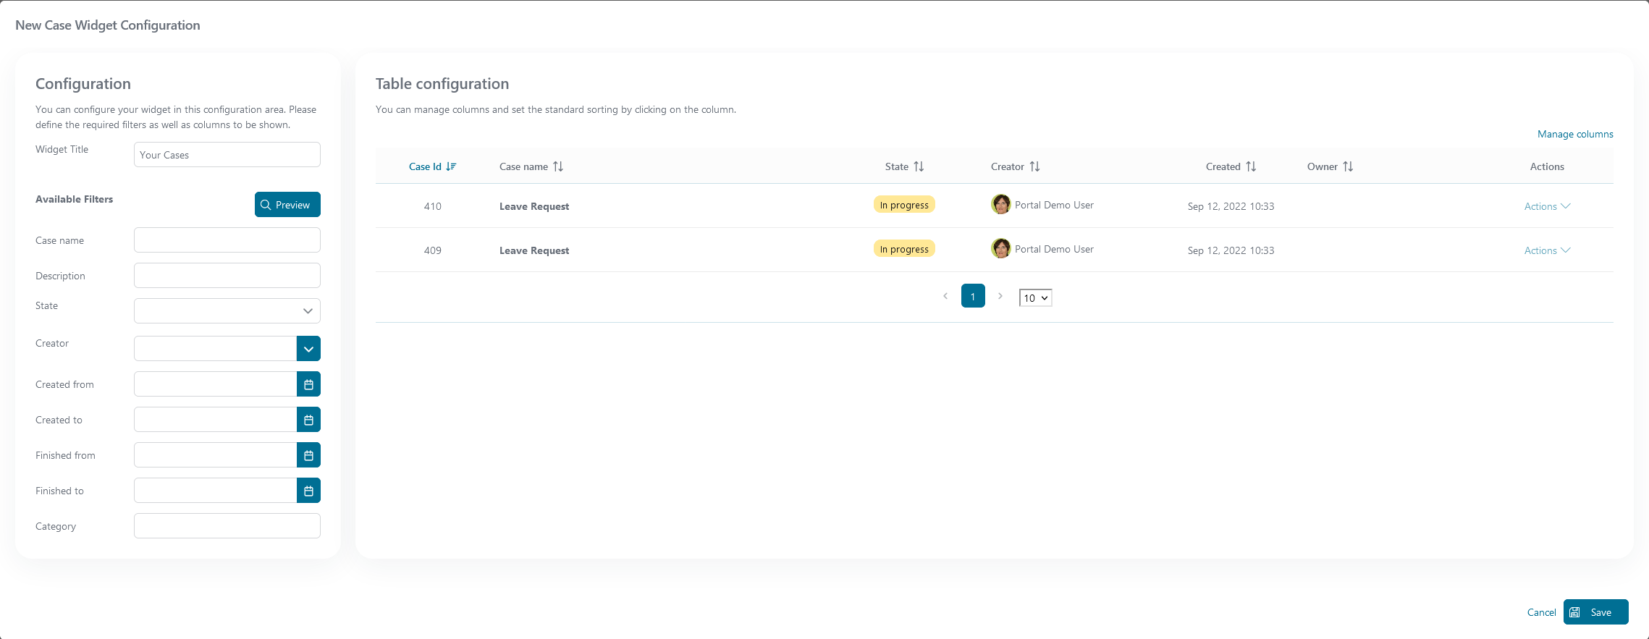This screenshot has width=1649, height=639.
Task: Click Case Id column header text
Action: tap(425, 166)
